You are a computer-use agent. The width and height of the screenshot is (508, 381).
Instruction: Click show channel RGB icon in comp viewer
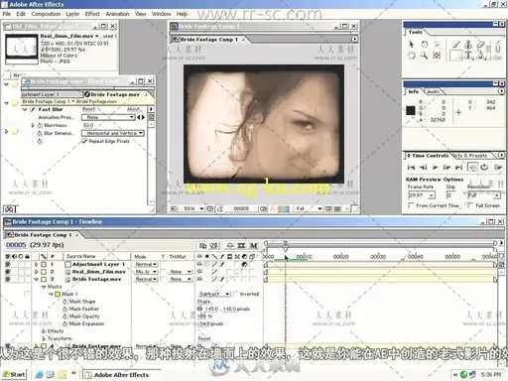click(x=284, y=208)
